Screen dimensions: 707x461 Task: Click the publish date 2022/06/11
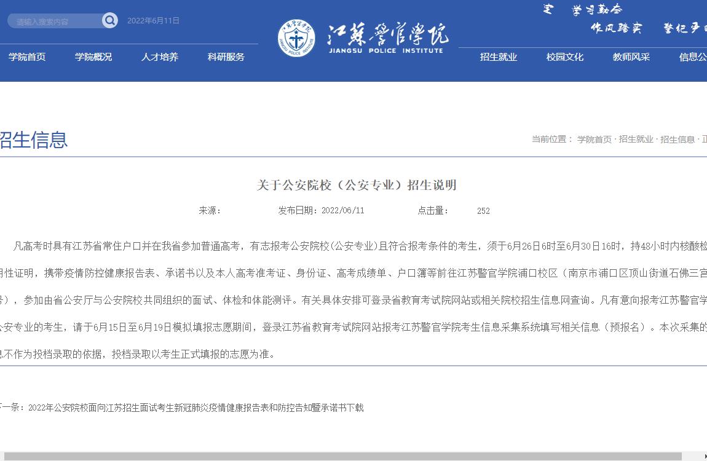342,210
